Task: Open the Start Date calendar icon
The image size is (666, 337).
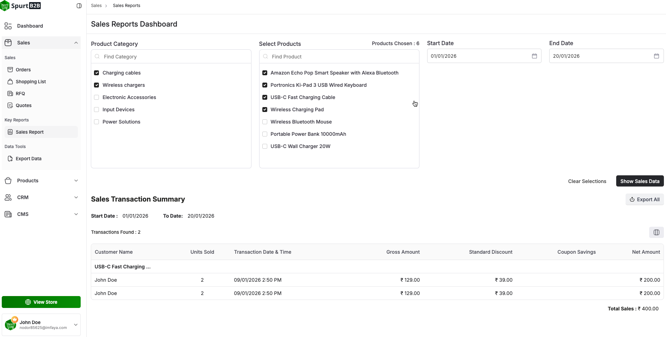Action: pos(534,56)
